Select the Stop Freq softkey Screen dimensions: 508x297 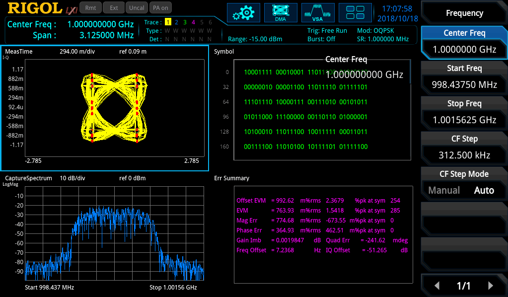point(464,112)
